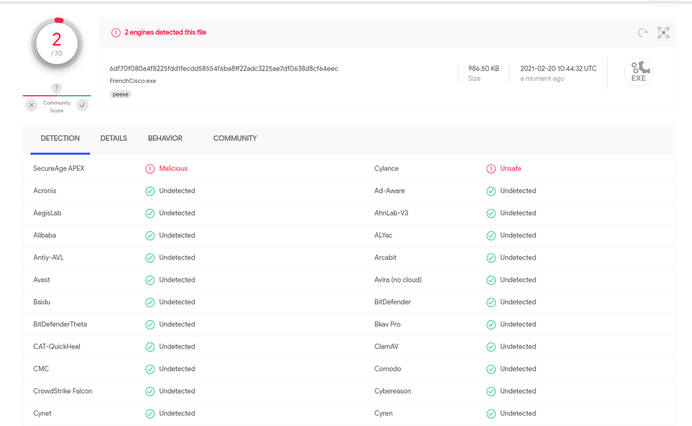Click the Undetected result for BitDefenderTheta
Image resolution: width=692 pixels, height=426 pixels.
(177, 324)
